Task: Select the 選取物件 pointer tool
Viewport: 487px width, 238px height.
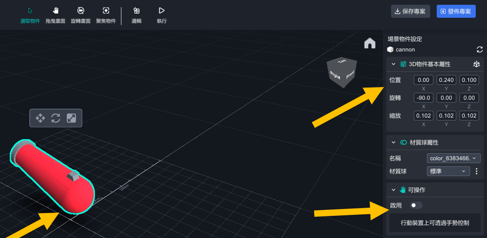Action: click(30, 15)
